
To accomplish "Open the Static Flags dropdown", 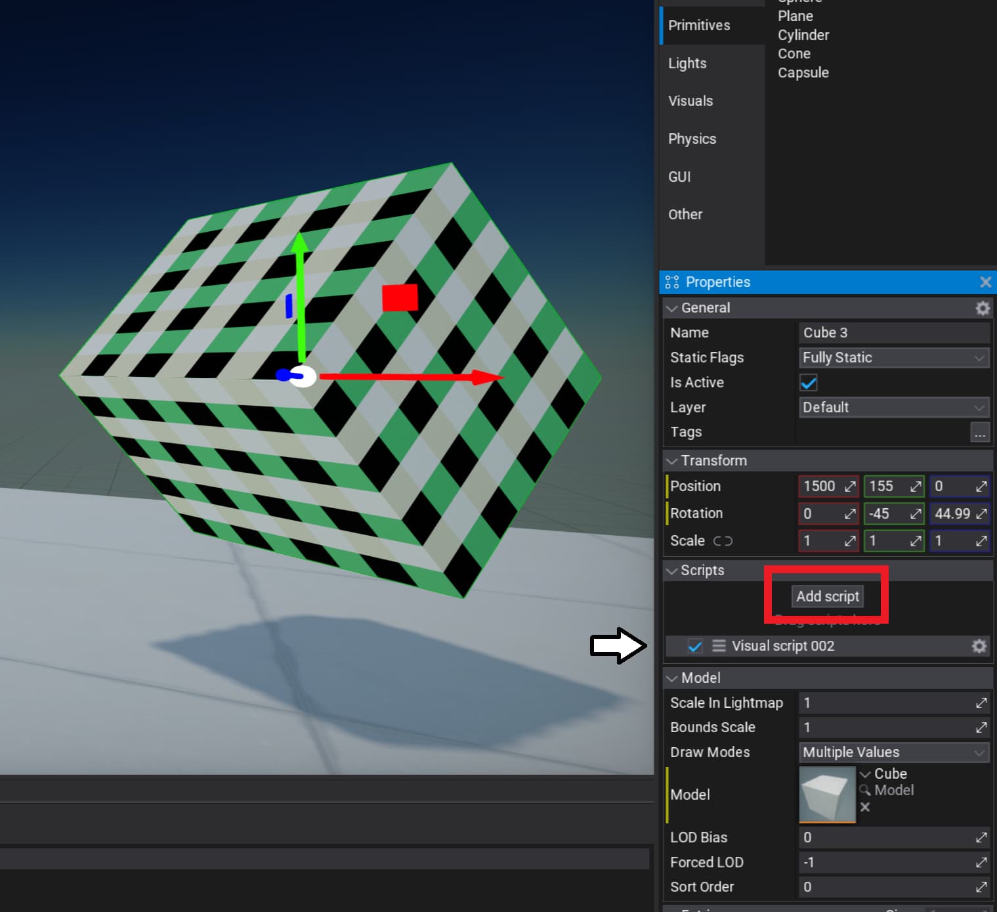I will [x=893, y=358].
